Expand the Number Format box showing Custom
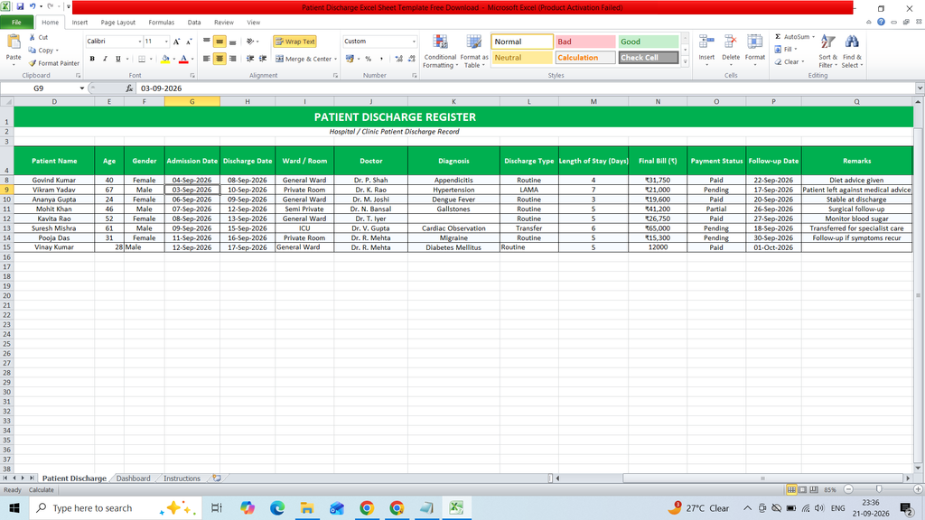Screen dimensions: 925x520 [414, 42]
